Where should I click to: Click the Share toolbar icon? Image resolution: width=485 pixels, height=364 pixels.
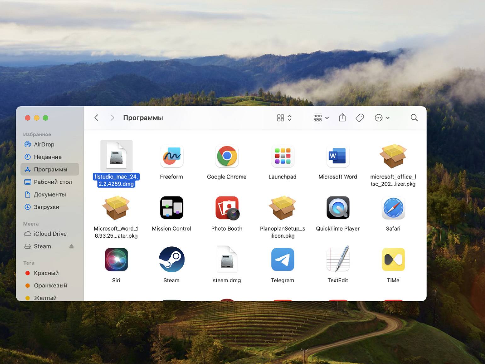click(342, 118)
